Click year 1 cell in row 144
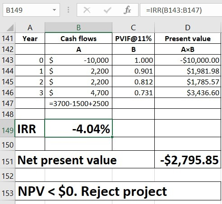The height and width of the screenshot is (204, 222). [x=30, y=71]
